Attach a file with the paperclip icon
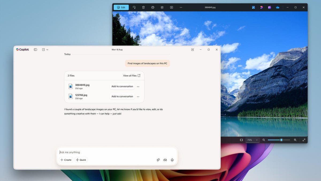The width and height of the screenshot is (321, 181). click(158, 160)
